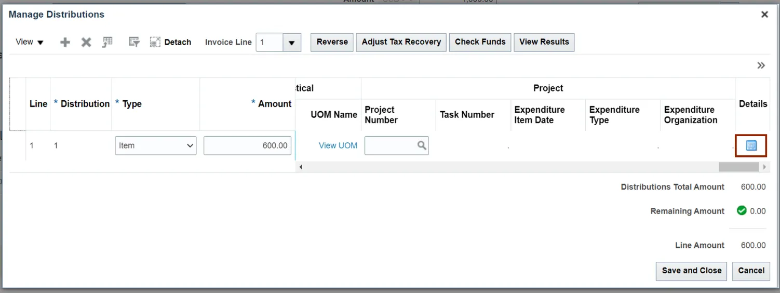Open the View menu
Screen dimensions: 780x293
(x=30, y=42)
